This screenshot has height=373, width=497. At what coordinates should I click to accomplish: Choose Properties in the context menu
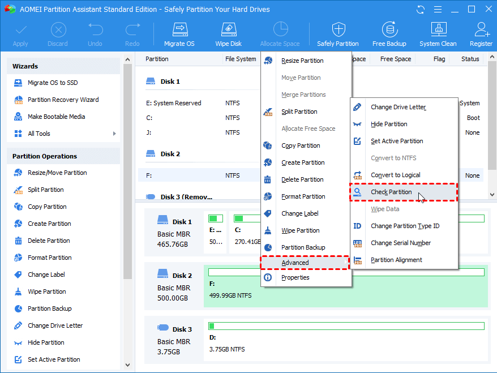pyautogui.click(x=295, y=277)
